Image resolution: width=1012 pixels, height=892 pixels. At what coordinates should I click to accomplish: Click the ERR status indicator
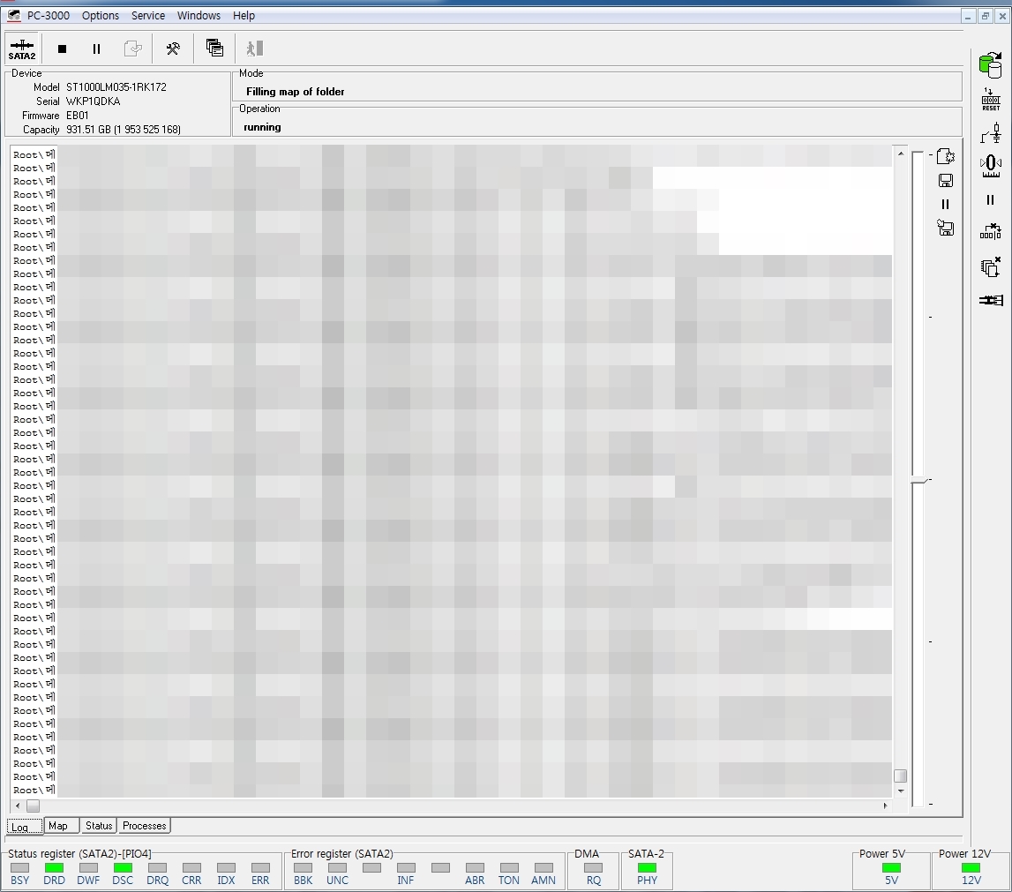pos(260,868)
